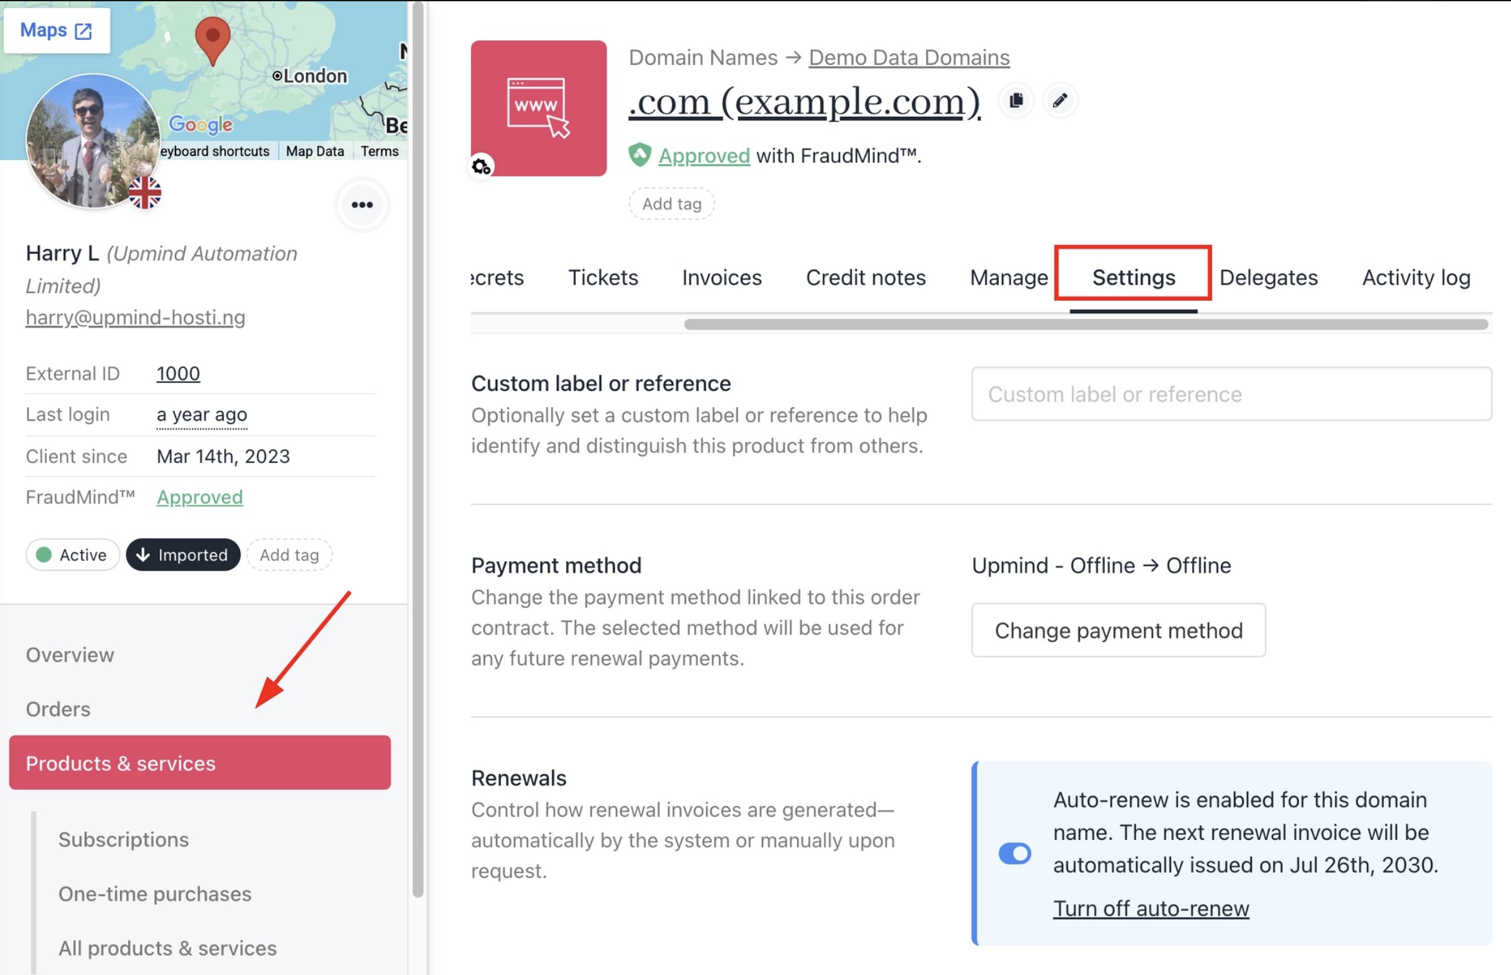Select the Settings tab
The height and width of the screenshot is (975, 1511).
click(1134, 278)
